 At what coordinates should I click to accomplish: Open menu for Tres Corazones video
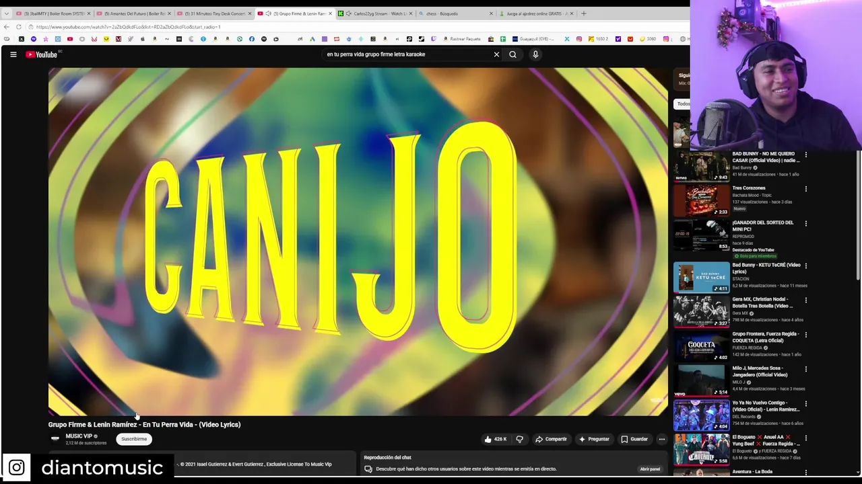(805, 189)
